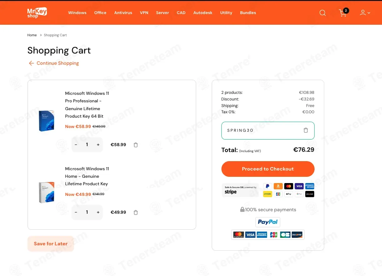This screenshot has width=382, height=276.
Task: Open the Antivirus menu
Action: tap(123, 13)
